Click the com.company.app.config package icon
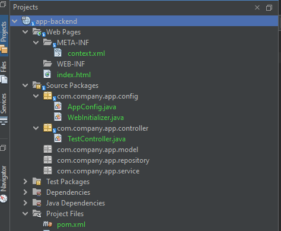Screen dimensions: 281x231 click(x=47, y=96)
